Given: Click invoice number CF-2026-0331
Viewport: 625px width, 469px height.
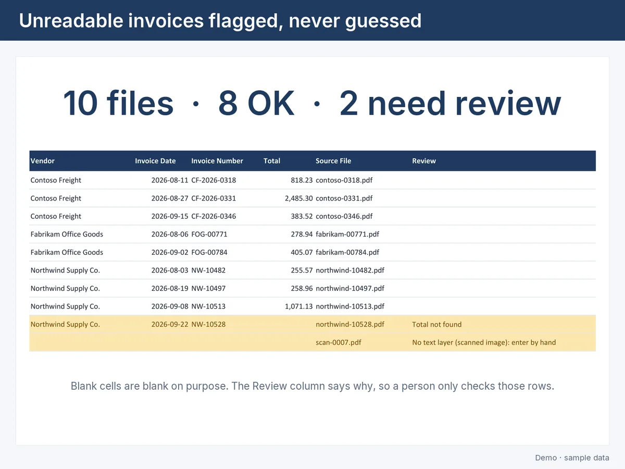Looking at the screenshot, I should (x=214, y=199).
